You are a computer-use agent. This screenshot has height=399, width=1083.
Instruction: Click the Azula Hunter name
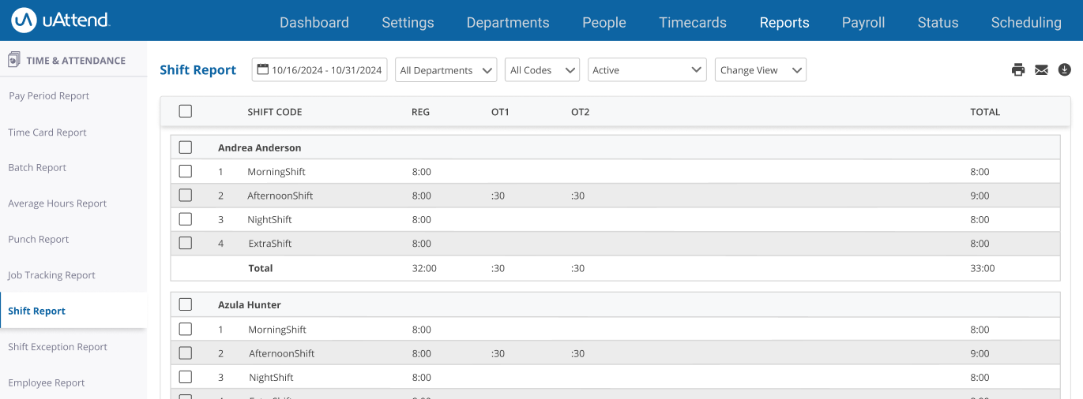pos(250,304)
